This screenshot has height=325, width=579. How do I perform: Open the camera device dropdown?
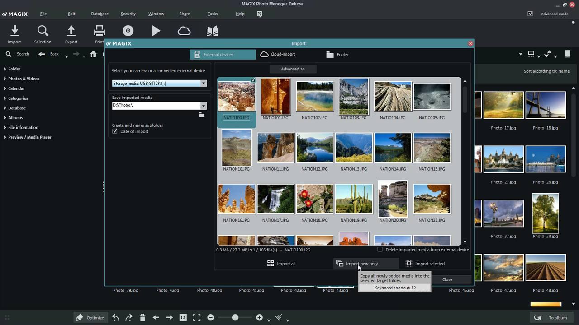click(203, 83)
